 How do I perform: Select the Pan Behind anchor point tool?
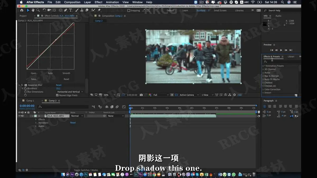click(x=54, y=10)
